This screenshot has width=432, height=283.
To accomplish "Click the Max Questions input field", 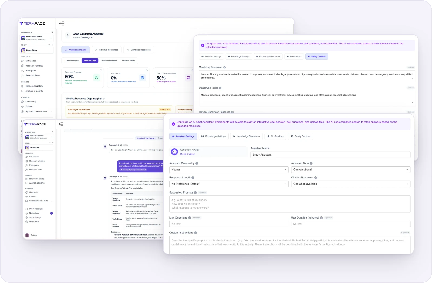I will click(x=229, y=224).
